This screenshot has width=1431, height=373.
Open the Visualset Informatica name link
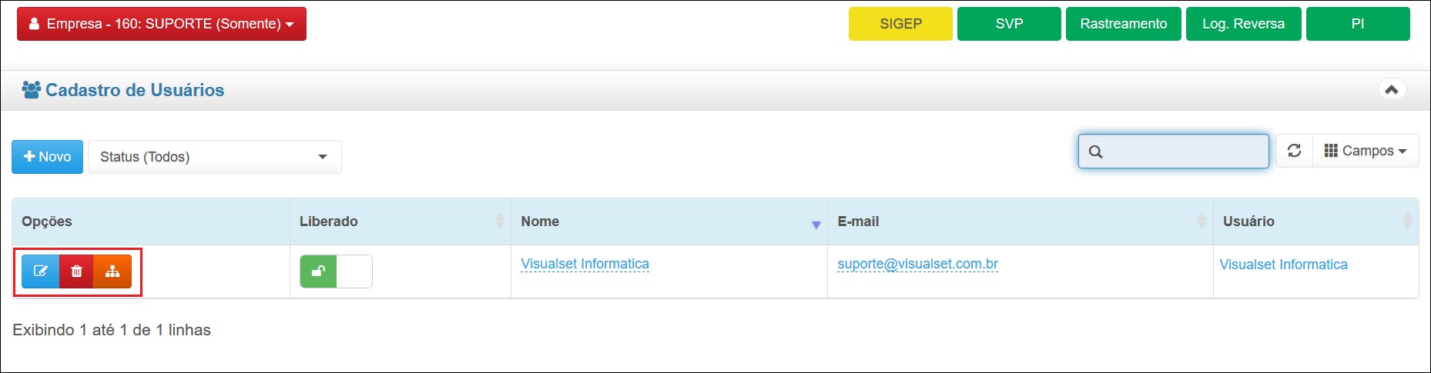(585, 264)
